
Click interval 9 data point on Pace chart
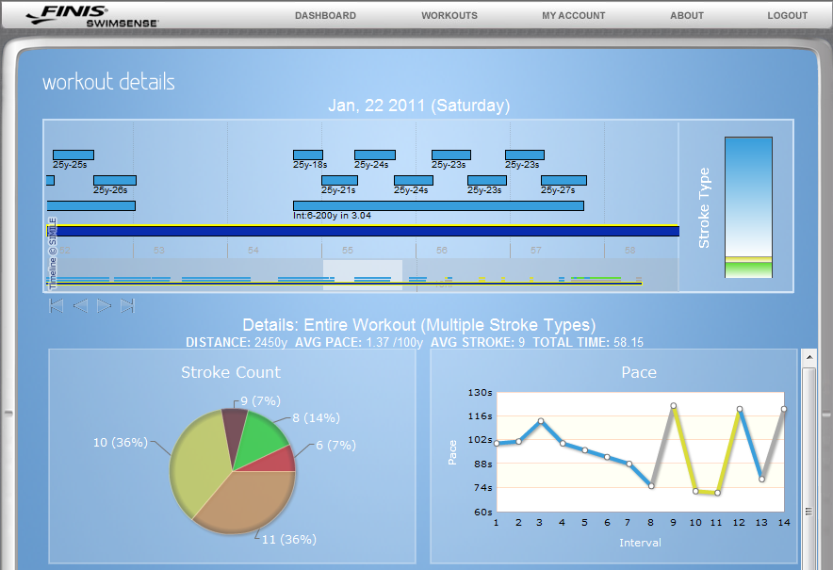pyautogui.click(x=674, y=406)
